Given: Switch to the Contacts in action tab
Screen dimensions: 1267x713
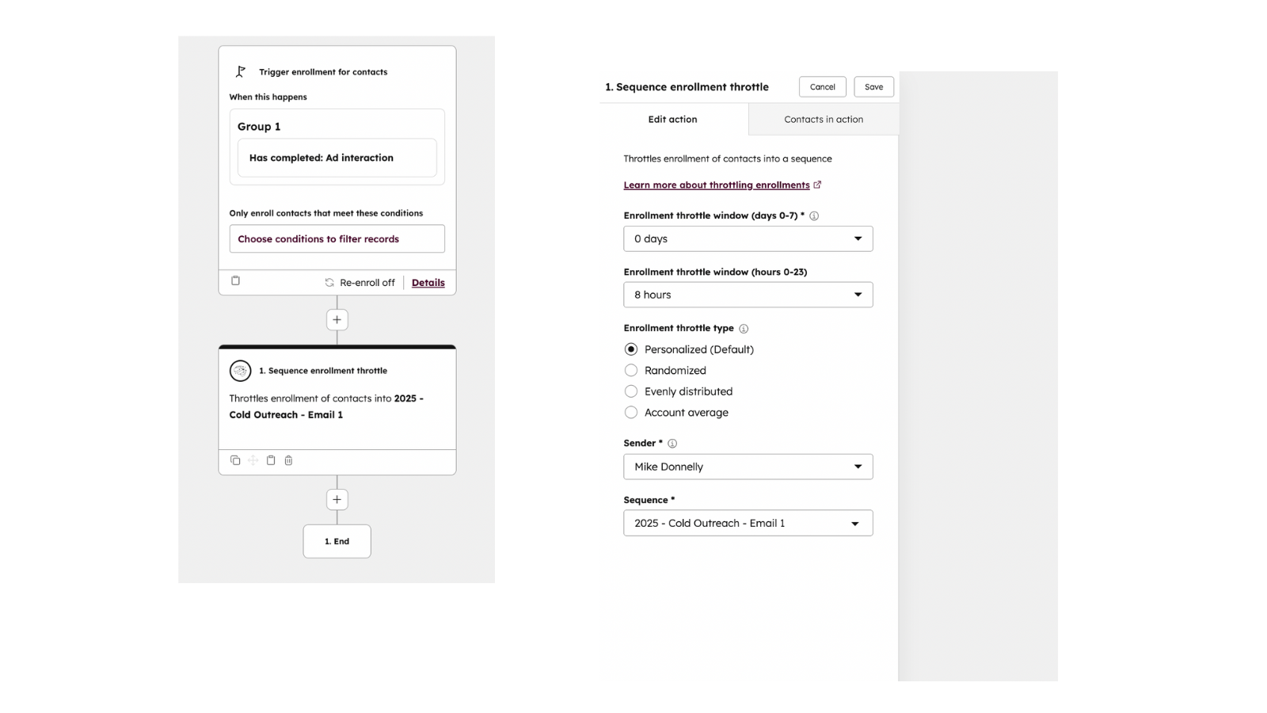Looking at the screenshot, I should [823, 119].
